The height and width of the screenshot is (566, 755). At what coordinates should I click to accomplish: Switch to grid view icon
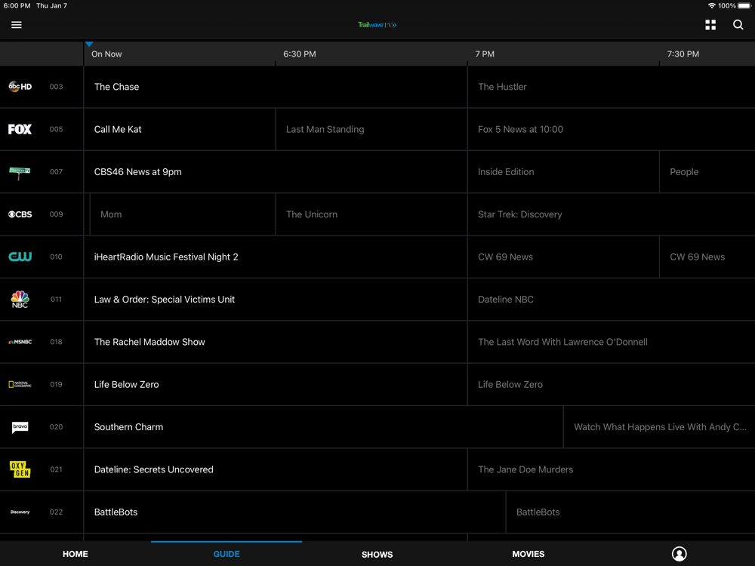(x=710, y=25)
